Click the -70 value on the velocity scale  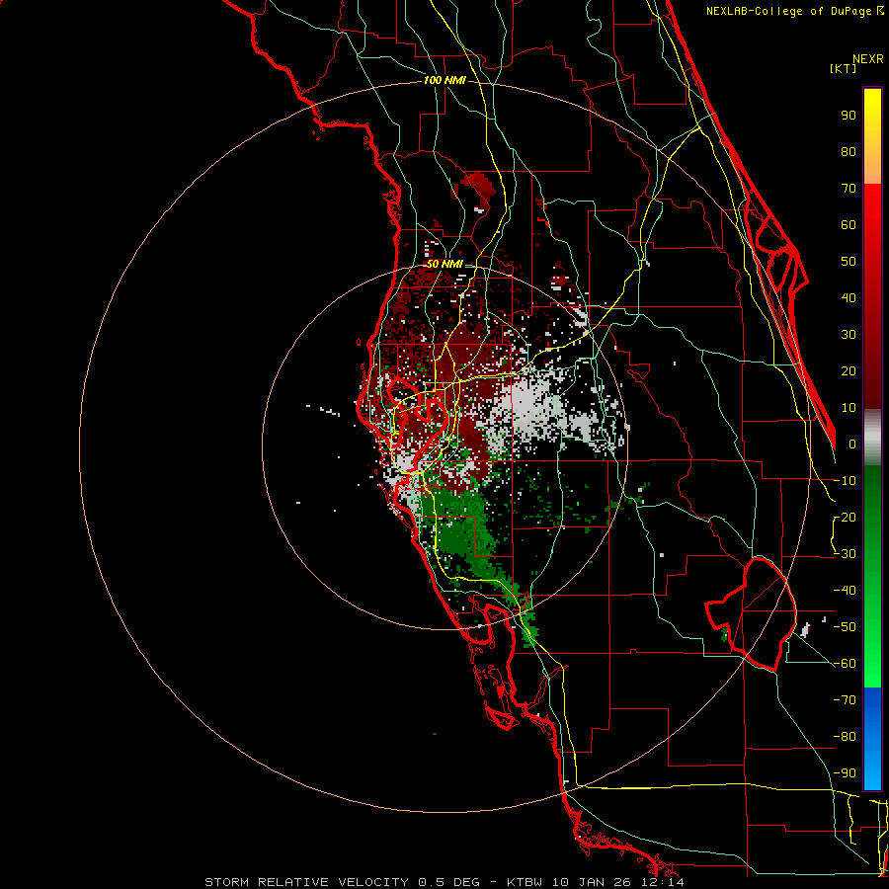point(845,700)
